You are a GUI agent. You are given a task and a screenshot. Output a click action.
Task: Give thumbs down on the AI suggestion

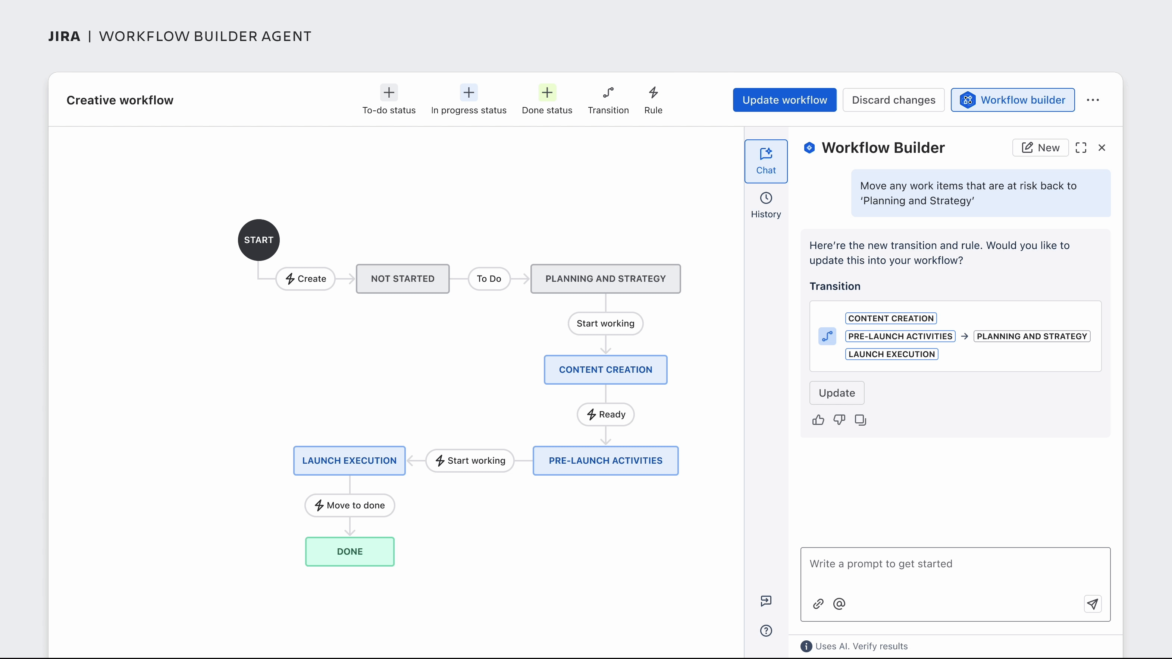[839, 420]
